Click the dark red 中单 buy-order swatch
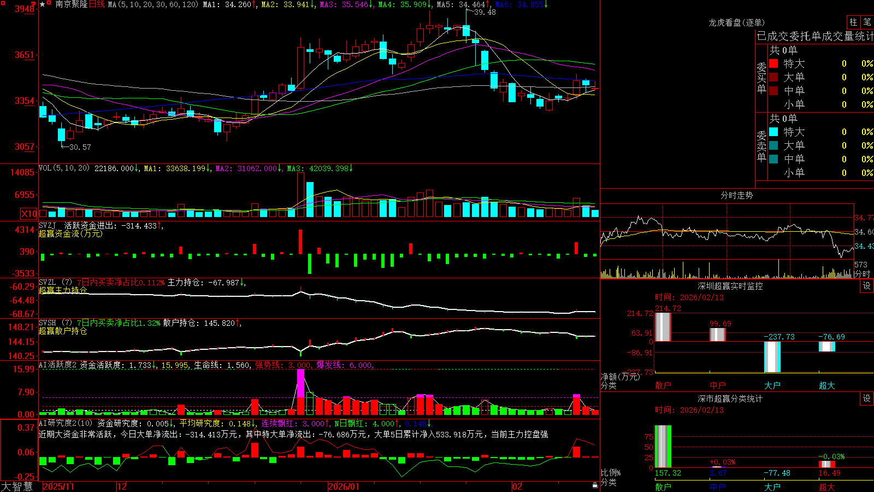The height and width of the screenshot is (492, 874). (773, 91)
